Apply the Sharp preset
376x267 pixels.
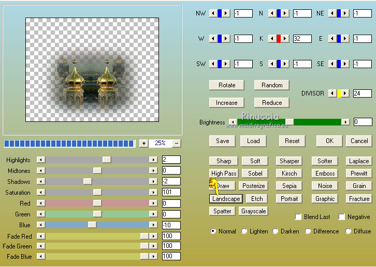tap(224, 161)
